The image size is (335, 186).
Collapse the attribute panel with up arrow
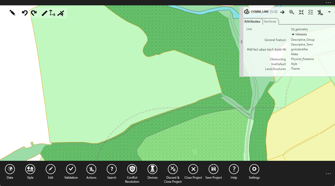point(329,12)
